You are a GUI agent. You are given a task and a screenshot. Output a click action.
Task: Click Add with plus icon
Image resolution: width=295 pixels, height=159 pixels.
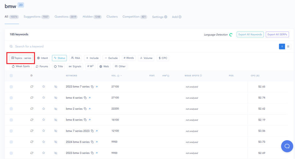pyautogui.click(x=177, y=17)
